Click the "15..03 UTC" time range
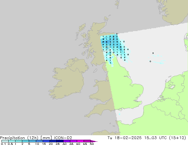Screen dimensions: 188x145 tap(155, 138)
